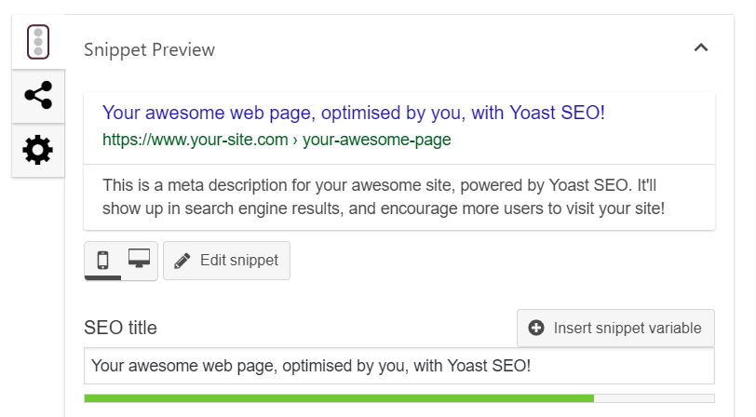Collapse the Snippet Preview section
This screenshot has height=417, width=756.
[701, 47]
